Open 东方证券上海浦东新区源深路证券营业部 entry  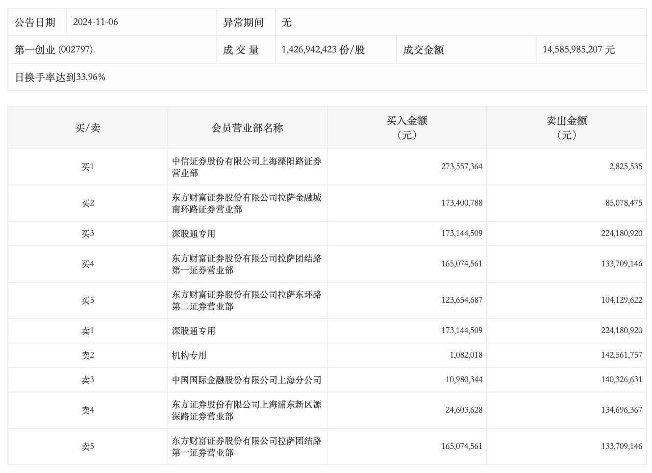click(x=247, y=410)
